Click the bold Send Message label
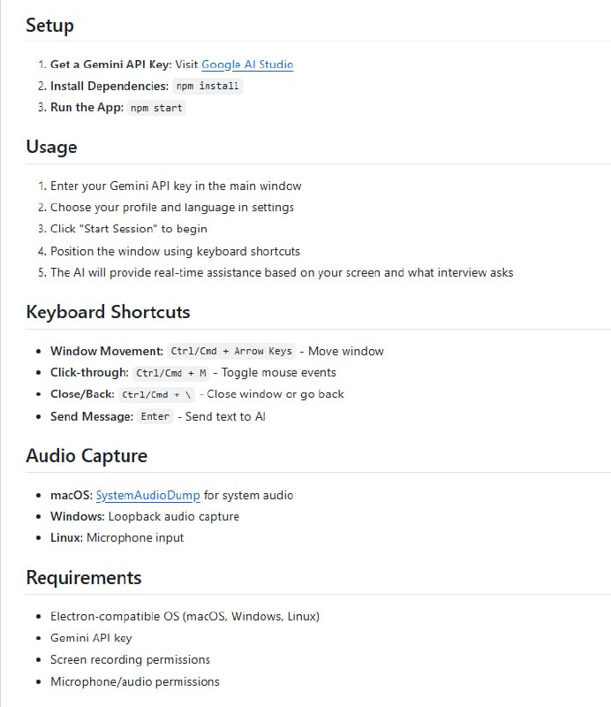The image size is (611, 707). pyautogui.click(x=92, y=416)
